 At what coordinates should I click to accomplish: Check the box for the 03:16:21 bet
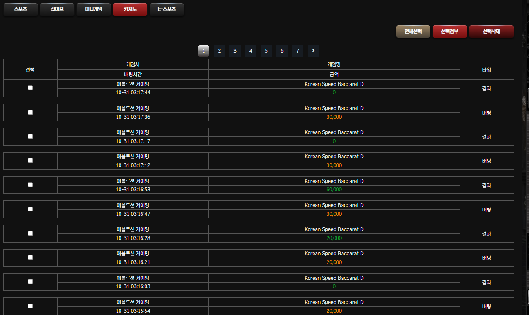click(x=30, y=258)
